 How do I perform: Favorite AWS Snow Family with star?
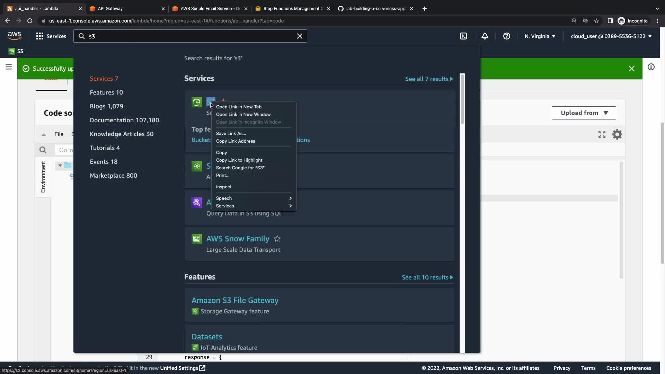tap(277, 239)
